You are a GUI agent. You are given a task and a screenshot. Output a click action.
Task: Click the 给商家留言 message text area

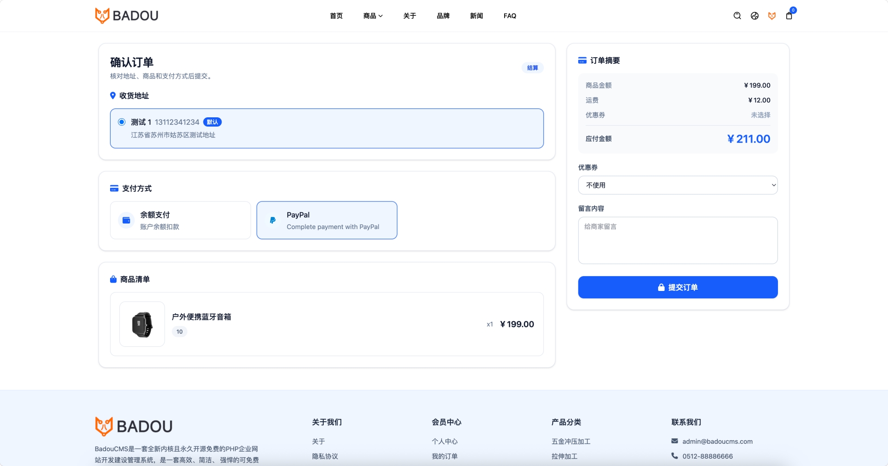point(678,241)
